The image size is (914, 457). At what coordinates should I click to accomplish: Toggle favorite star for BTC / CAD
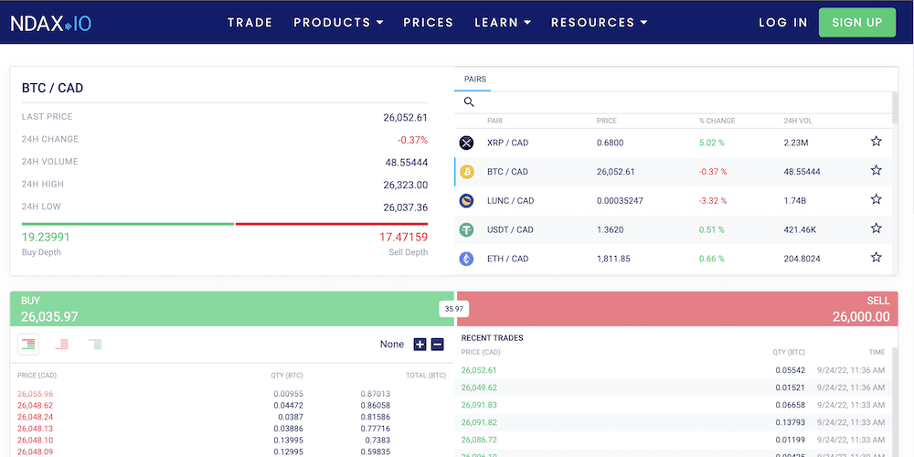(876, 171)
